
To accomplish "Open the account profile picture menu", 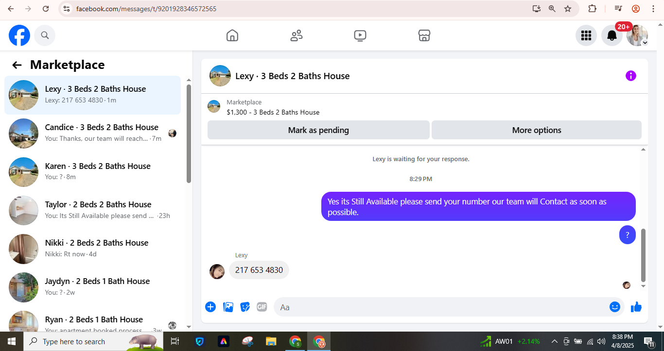I will [x=637, y=35].
